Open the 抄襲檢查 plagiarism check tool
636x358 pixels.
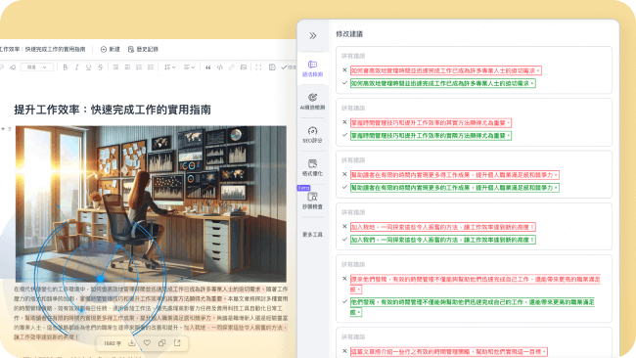tap(312, 201)
